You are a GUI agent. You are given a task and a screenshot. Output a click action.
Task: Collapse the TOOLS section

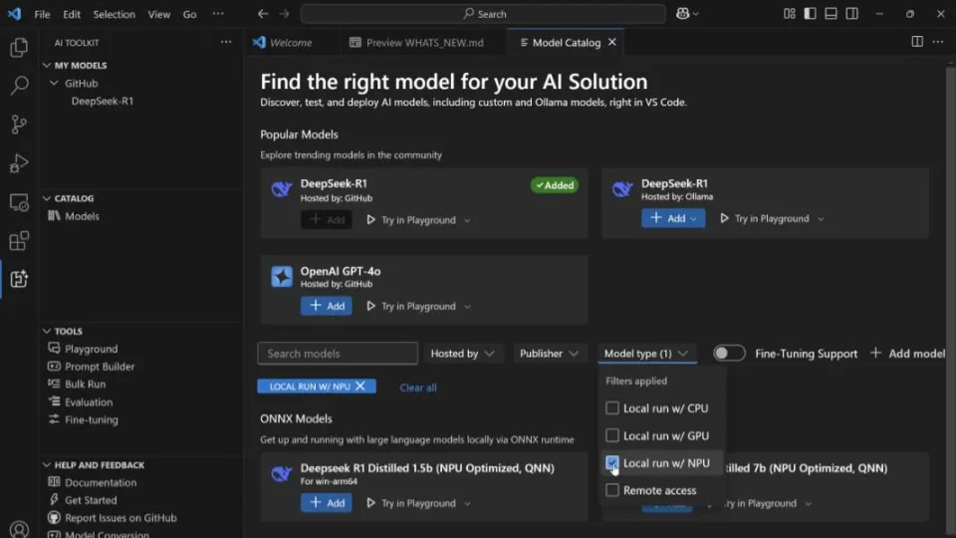point(47,331)
